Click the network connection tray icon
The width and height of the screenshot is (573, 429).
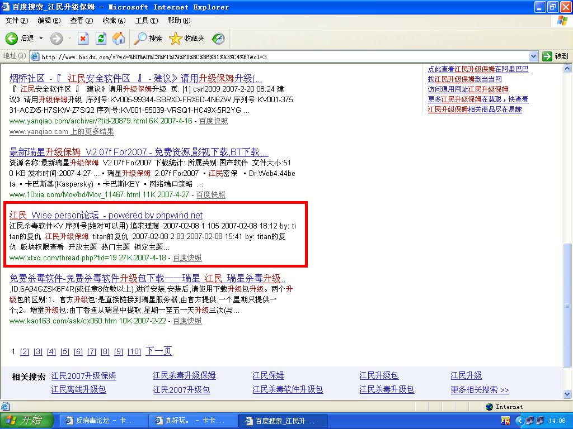(x=529, y=421)
